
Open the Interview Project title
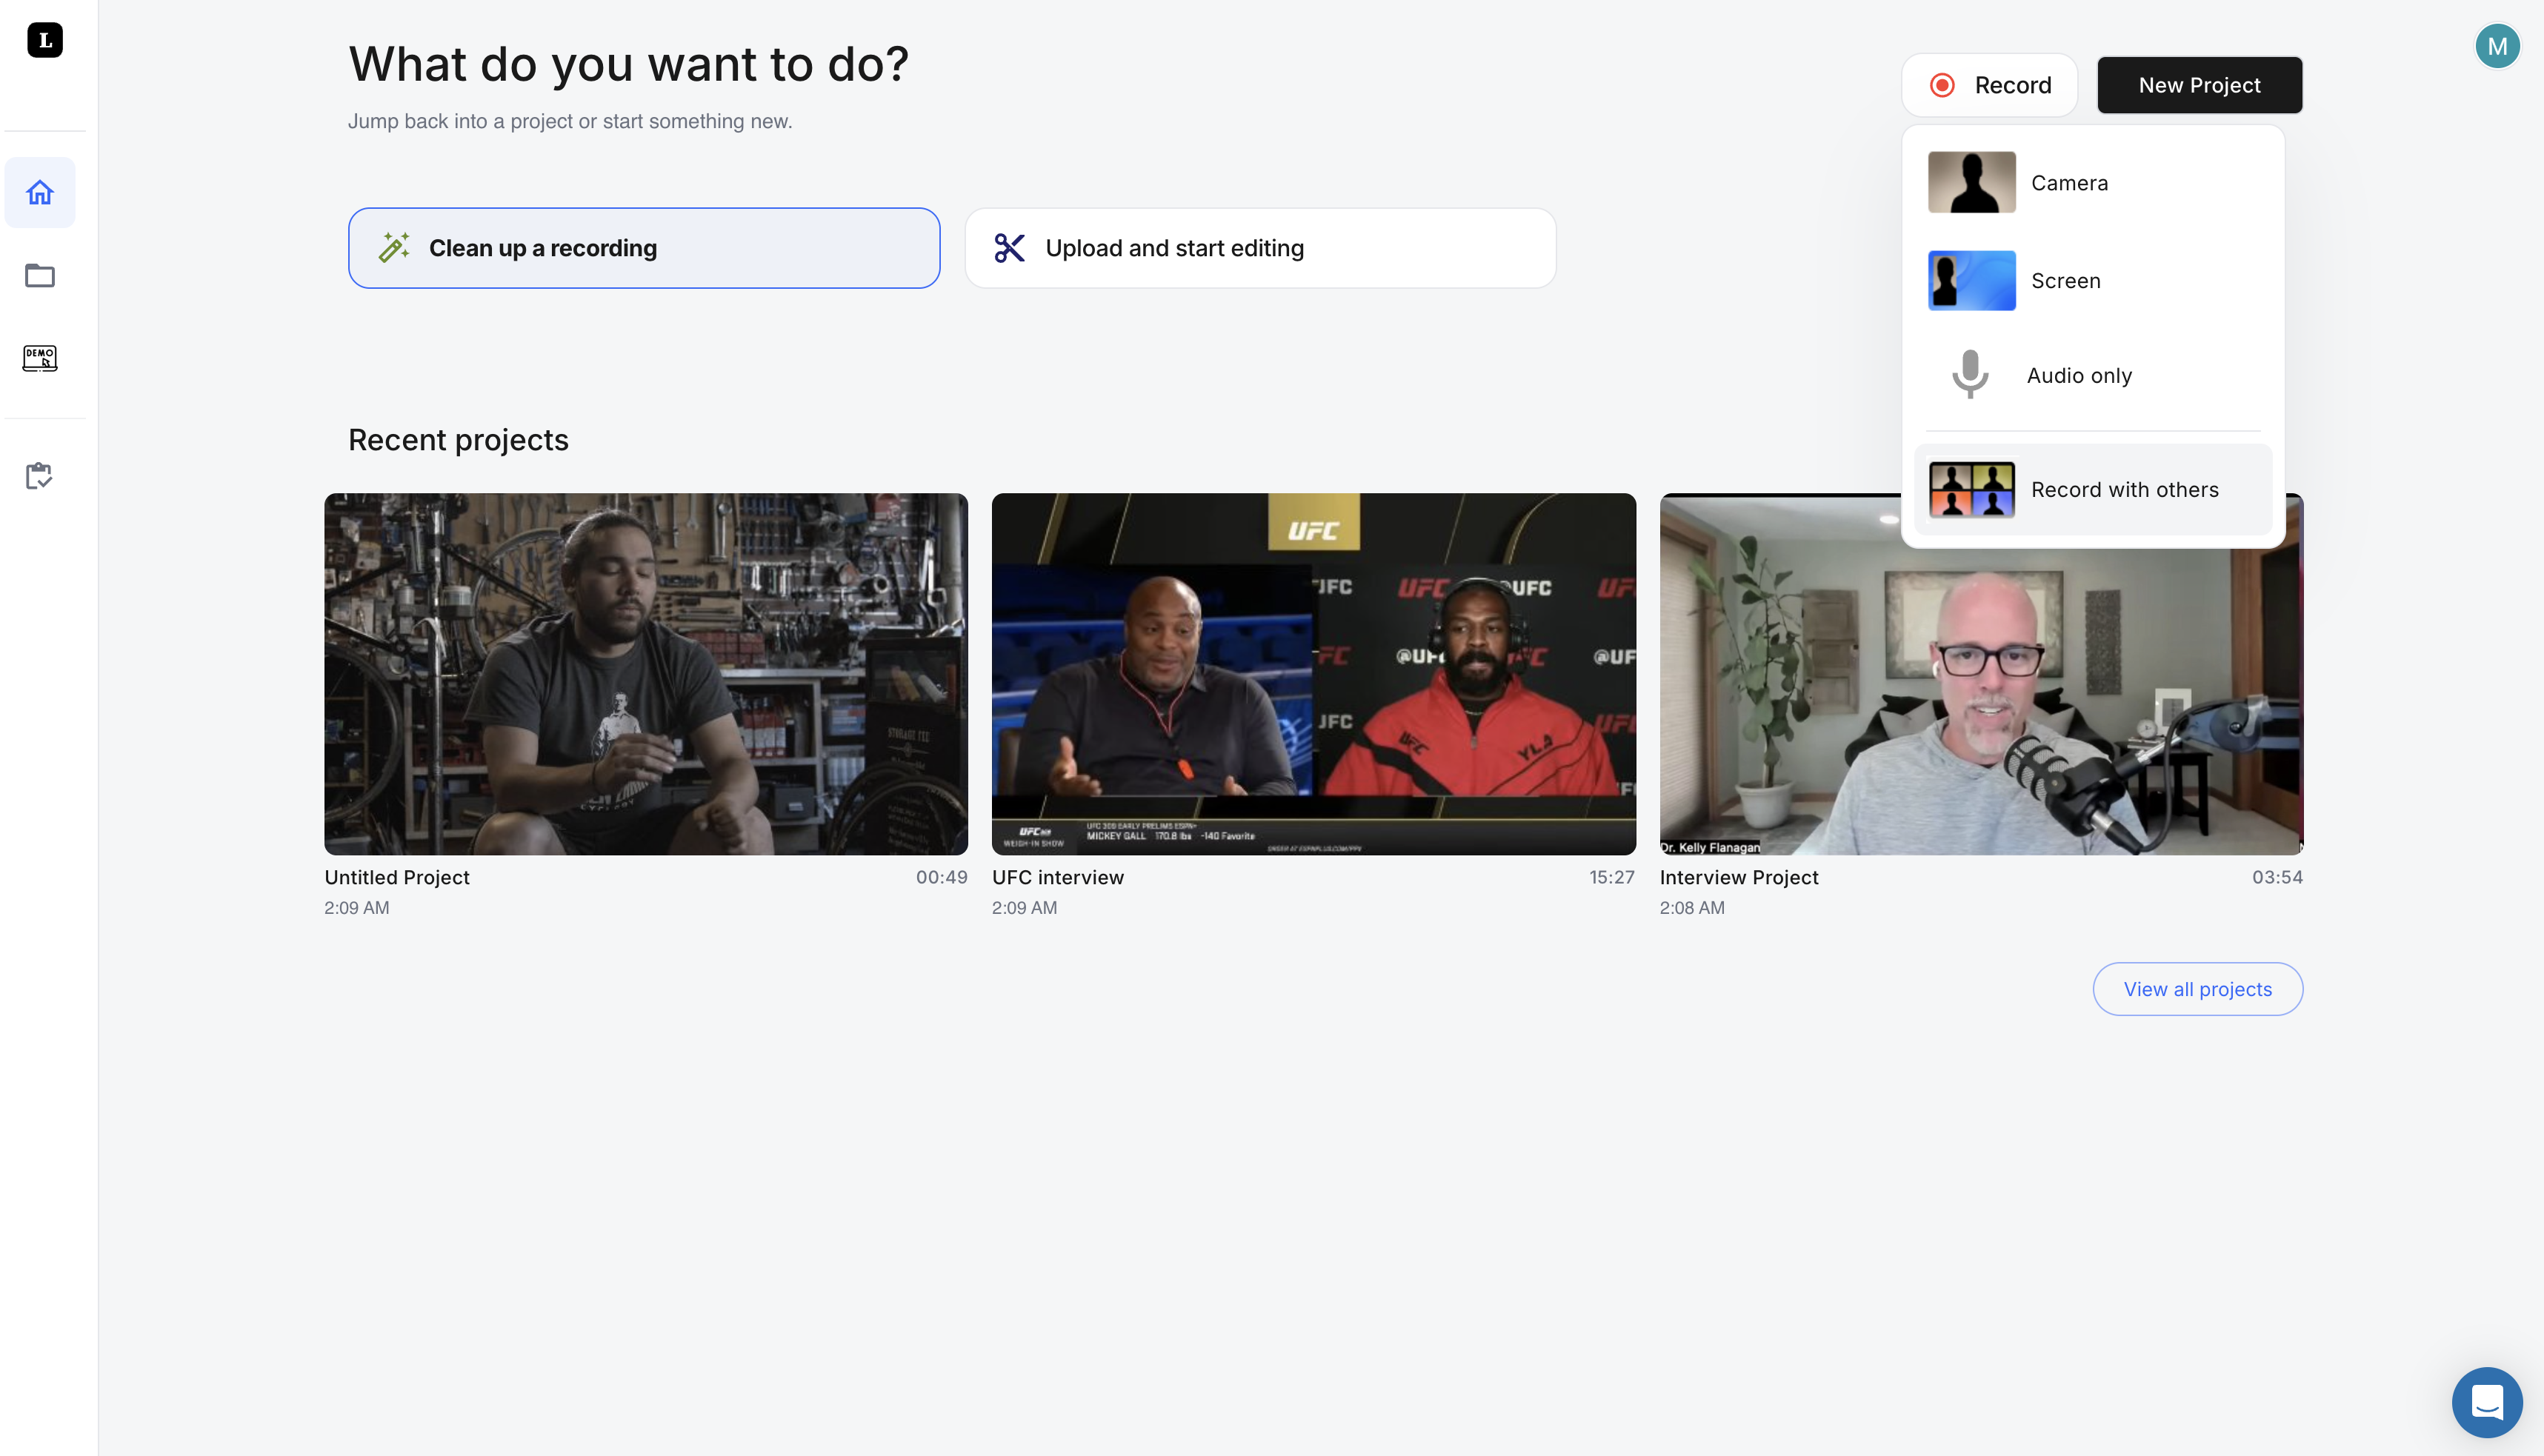coord(1738,877)
